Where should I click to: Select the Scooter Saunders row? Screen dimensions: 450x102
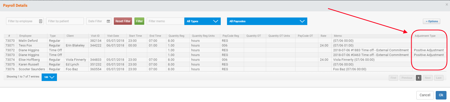click(x=32, y=69)
